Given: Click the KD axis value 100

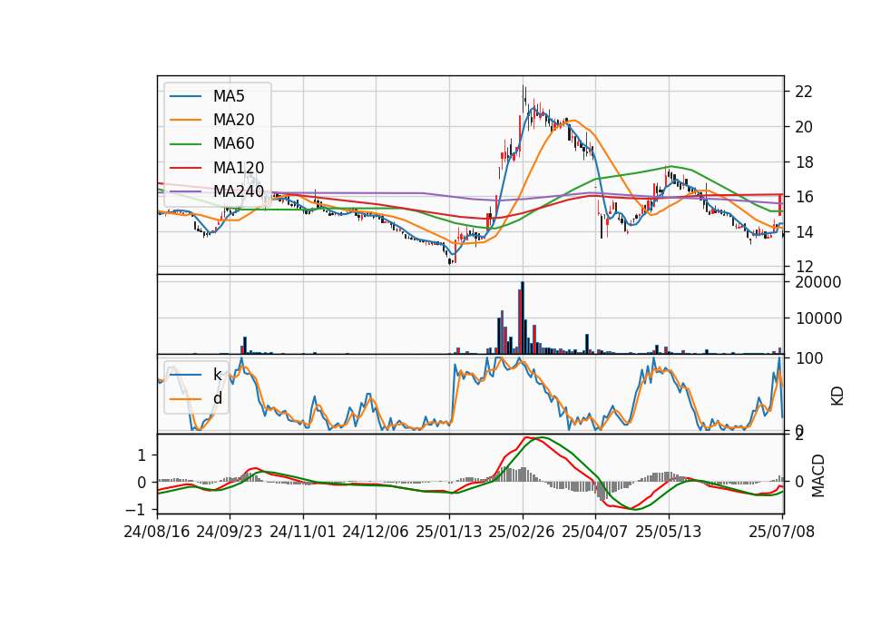Looking at the screenshot, I should (808, 358).
